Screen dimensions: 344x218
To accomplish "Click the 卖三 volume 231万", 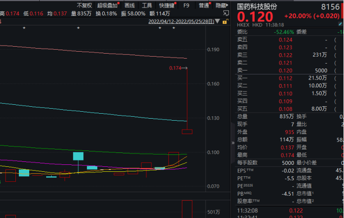I will pos(320,55).
